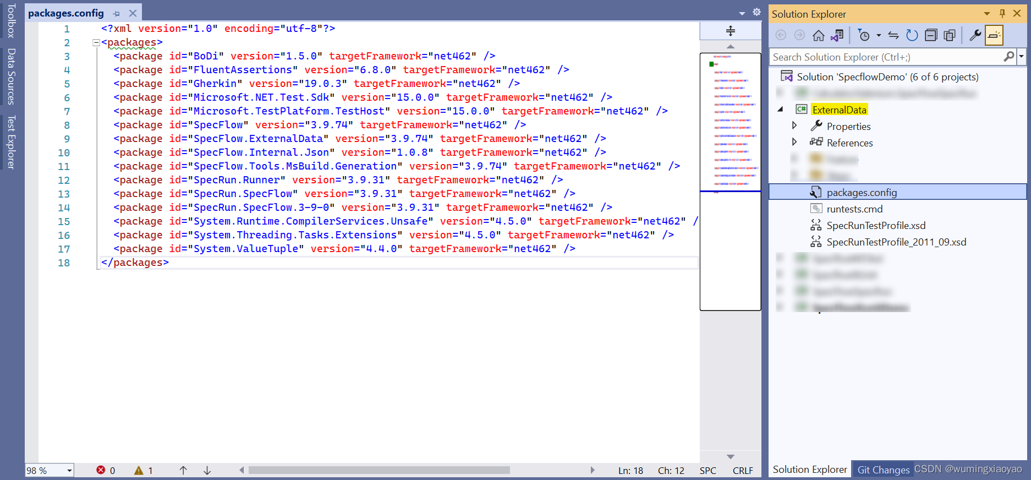The height and width of the screenshot is (480, 1031).
Task: Open the Pending Changes Filter clock icon
Action: tap(864, 35)
